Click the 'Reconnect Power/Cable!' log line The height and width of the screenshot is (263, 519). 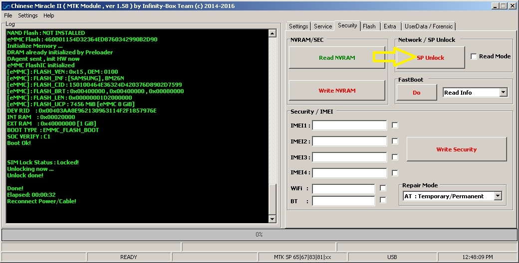click(41, 201)
